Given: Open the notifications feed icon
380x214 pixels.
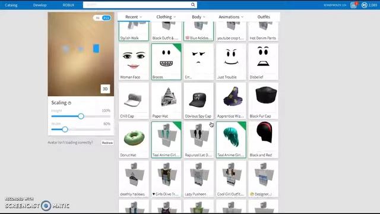Looking at the screenshot, I should (x=354, y=5).
